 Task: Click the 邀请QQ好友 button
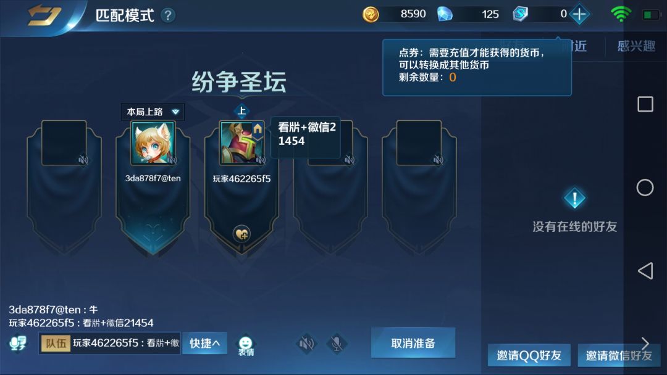coord(529,355)
